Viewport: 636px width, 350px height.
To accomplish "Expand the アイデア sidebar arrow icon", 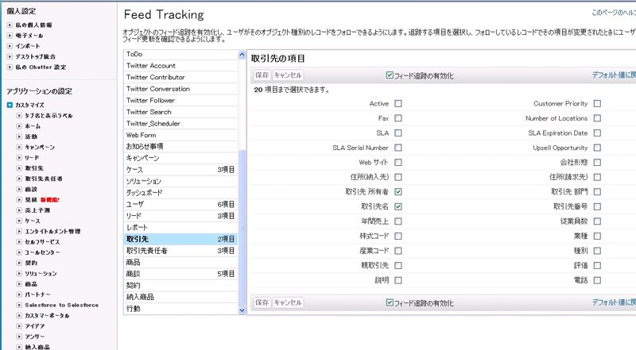I will [x=19, y=326].
